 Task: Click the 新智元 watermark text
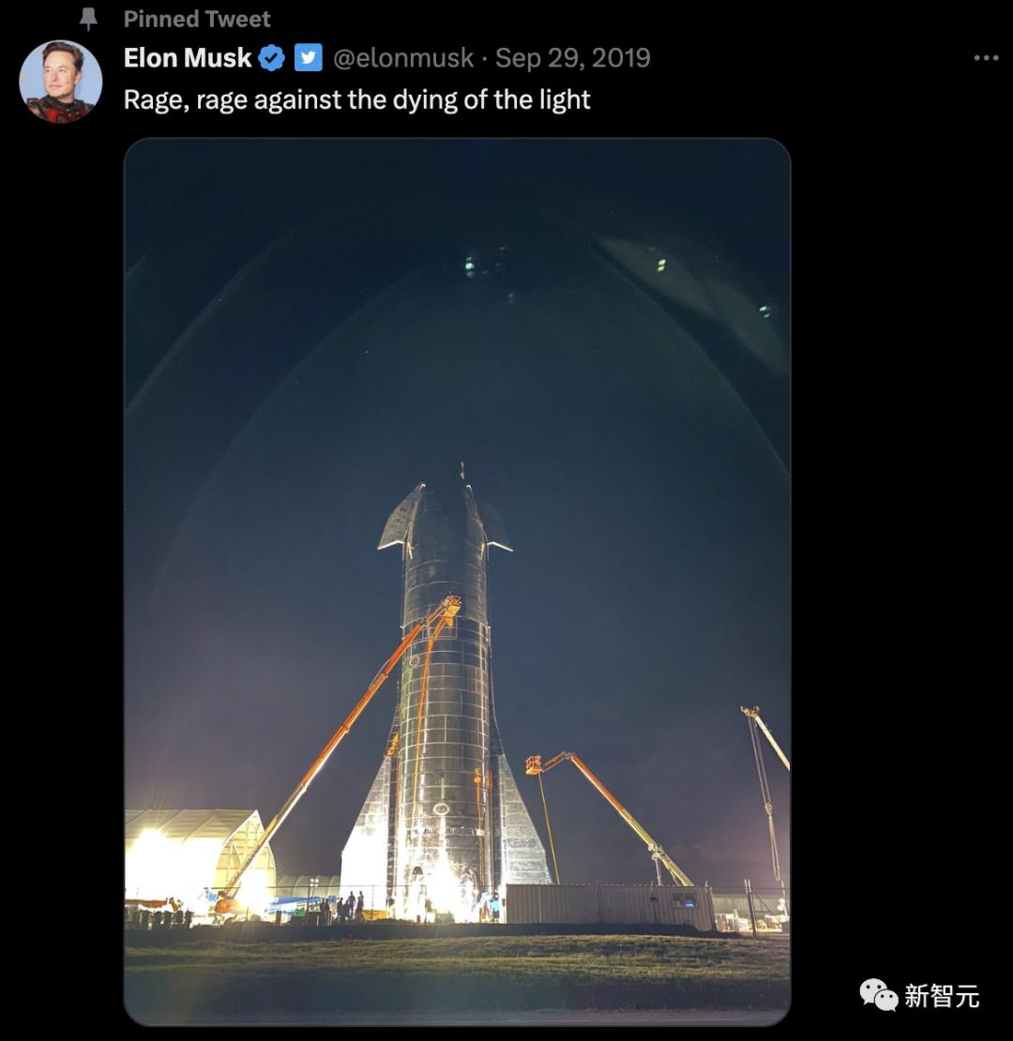click(942, 997)
